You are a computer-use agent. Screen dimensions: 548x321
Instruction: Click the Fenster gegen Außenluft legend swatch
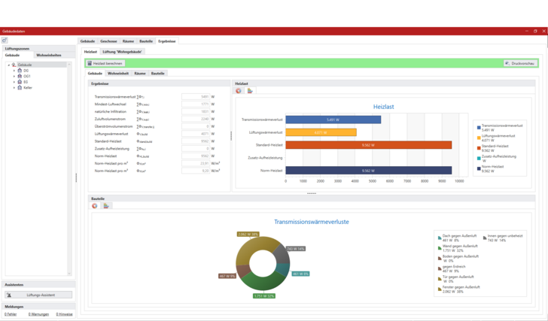(x=440, y=289)
